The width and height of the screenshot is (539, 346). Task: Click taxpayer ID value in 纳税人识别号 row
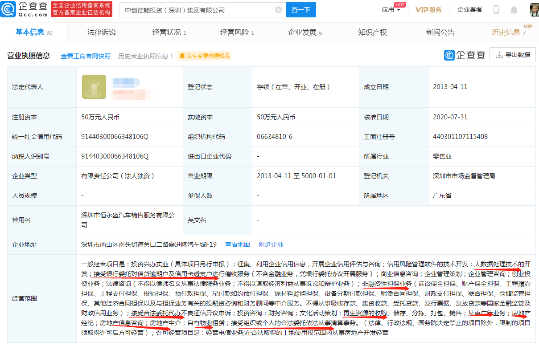[x=115, y=156]
